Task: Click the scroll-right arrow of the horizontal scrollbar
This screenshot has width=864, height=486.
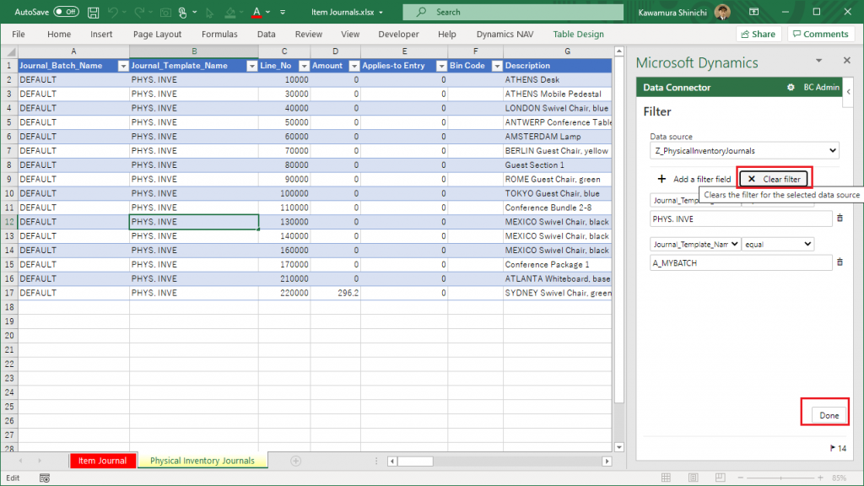Action: coord(607,462)
